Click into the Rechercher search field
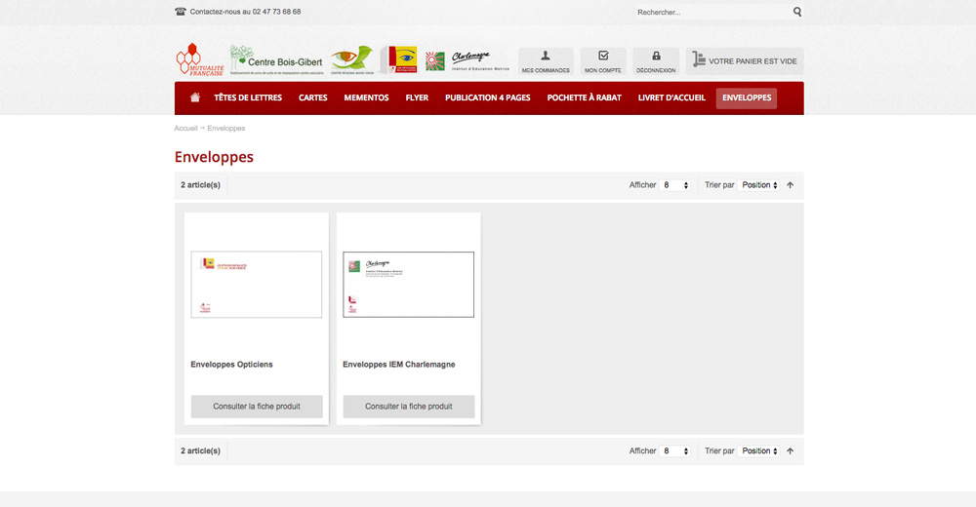Image resolution: width=976 pixels, height=507 pixels. 712,12
